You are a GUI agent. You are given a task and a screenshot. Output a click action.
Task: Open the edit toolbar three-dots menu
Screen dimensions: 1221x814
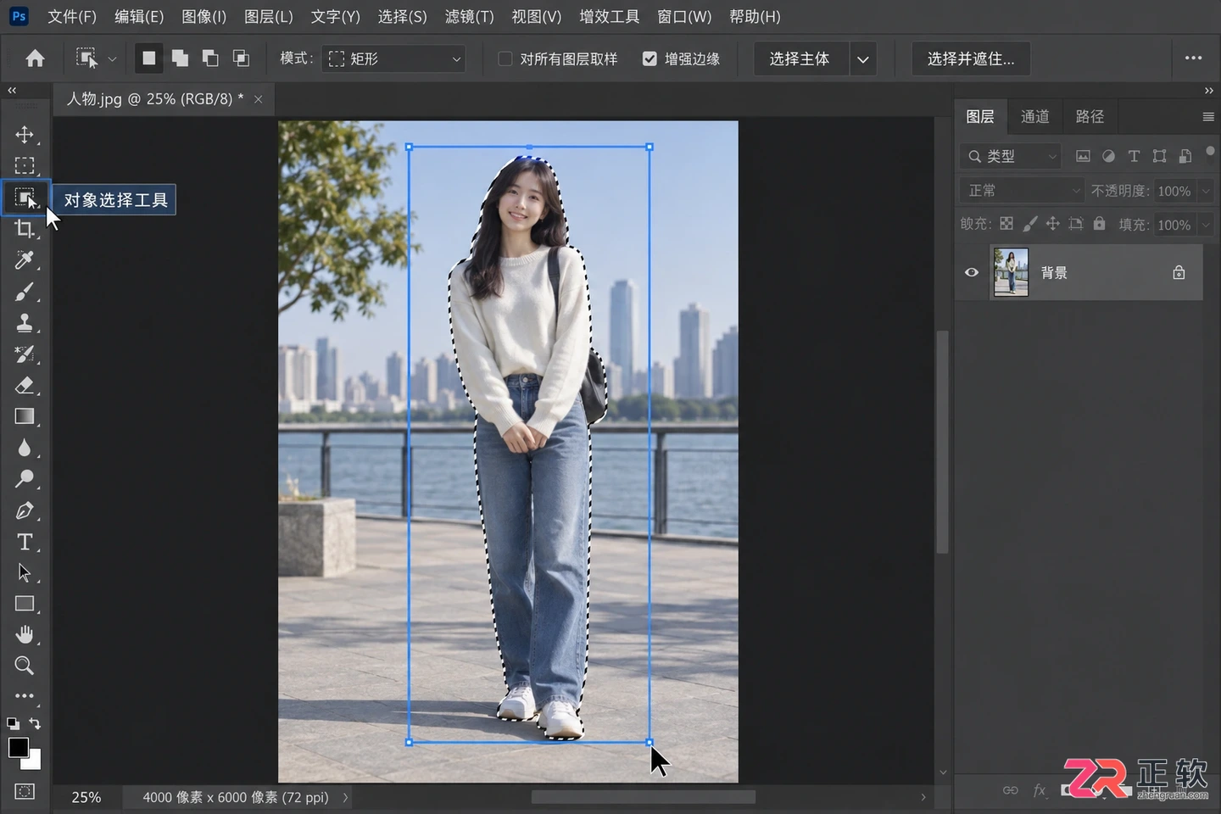[25, 696]
